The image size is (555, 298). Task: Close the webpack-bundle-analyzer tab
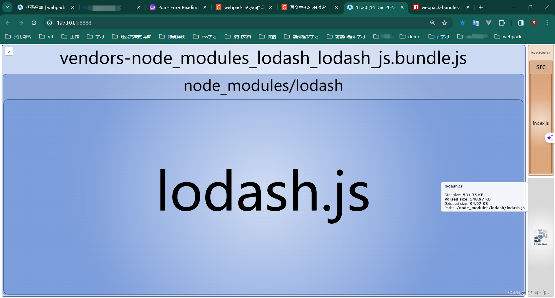tap(468, 7)
